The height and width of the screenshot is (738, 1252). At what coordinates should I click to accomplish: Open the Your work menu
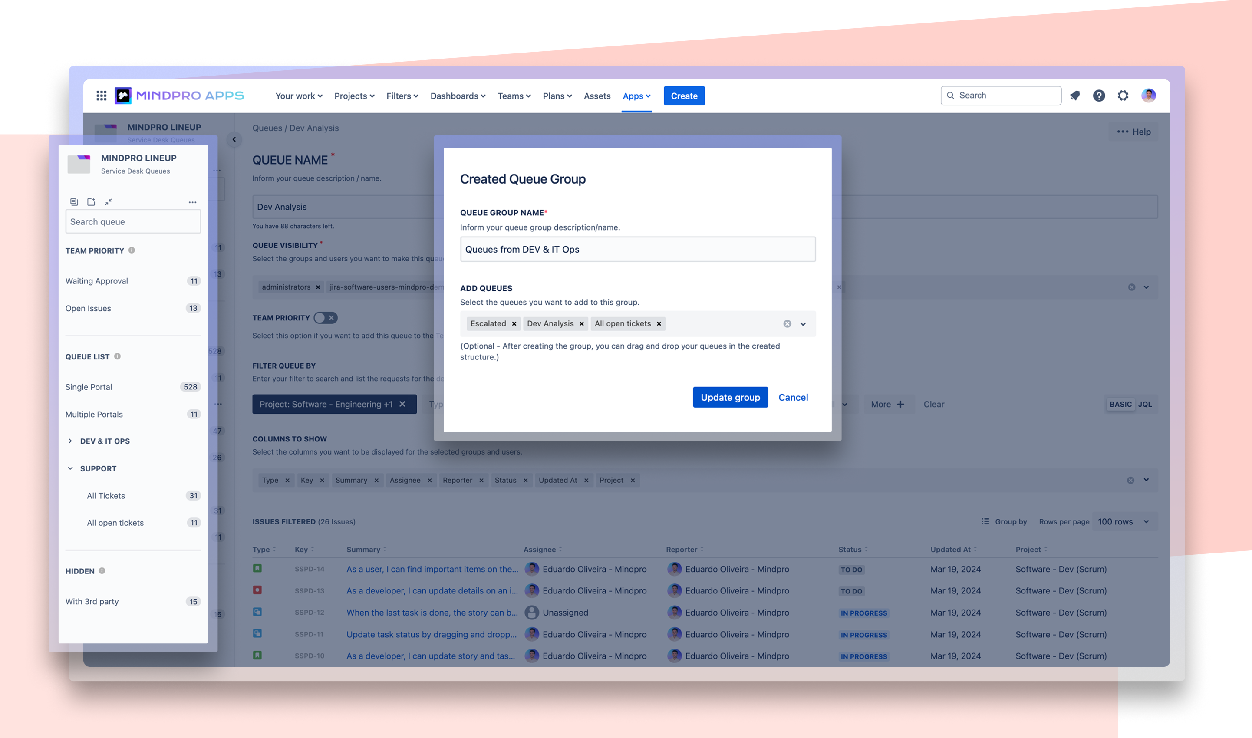(x=299, y=96)
